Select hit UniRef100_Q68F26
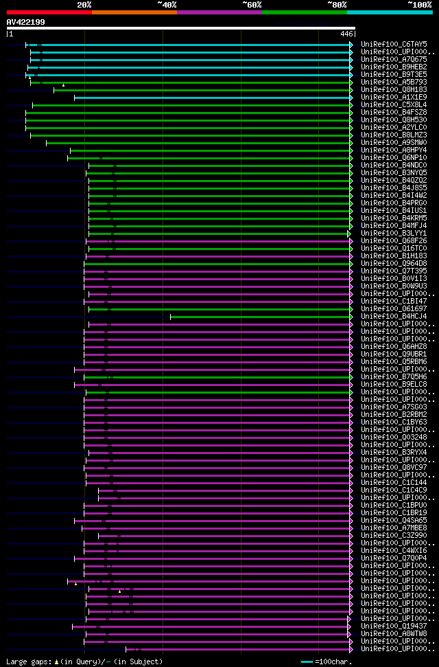The width and height of the screenshot is (439, 667). [x=394, y=241]
